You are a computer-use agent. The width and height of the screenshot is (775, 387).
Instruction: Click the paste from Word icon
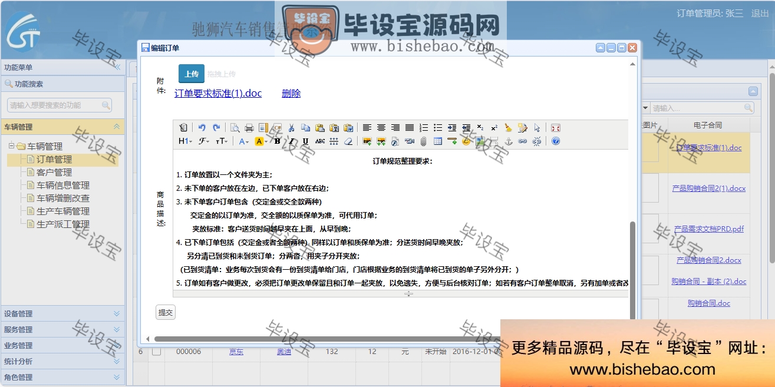click(x=348, y=127)
